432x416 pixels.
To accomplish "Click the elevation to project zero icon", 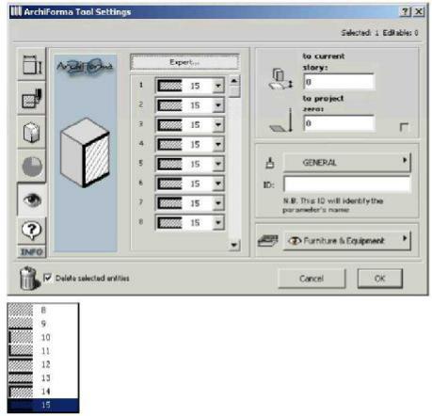I will [x=281, y=120].
